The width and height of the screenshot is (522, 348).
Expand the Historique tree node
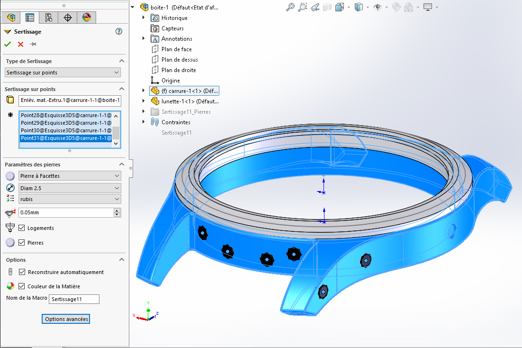coord(144,18)
